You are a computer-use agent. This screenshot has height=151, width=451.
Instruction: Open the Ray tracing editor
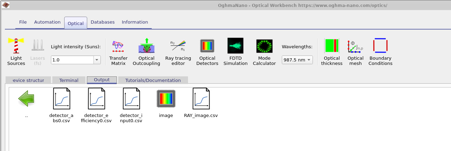[x=178, y=51]
